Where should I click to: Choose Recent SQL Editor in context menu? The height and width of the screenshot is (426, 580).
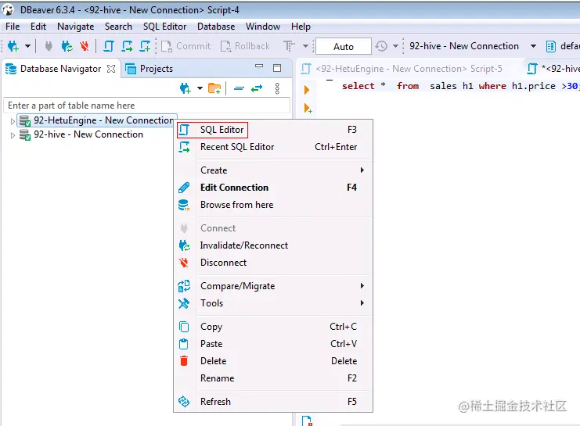(273, 147)
